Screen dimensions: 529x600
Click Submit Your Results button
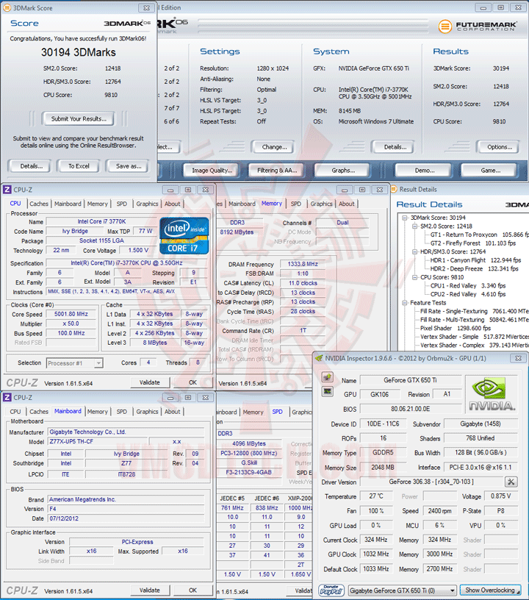(x=79, y=118)
